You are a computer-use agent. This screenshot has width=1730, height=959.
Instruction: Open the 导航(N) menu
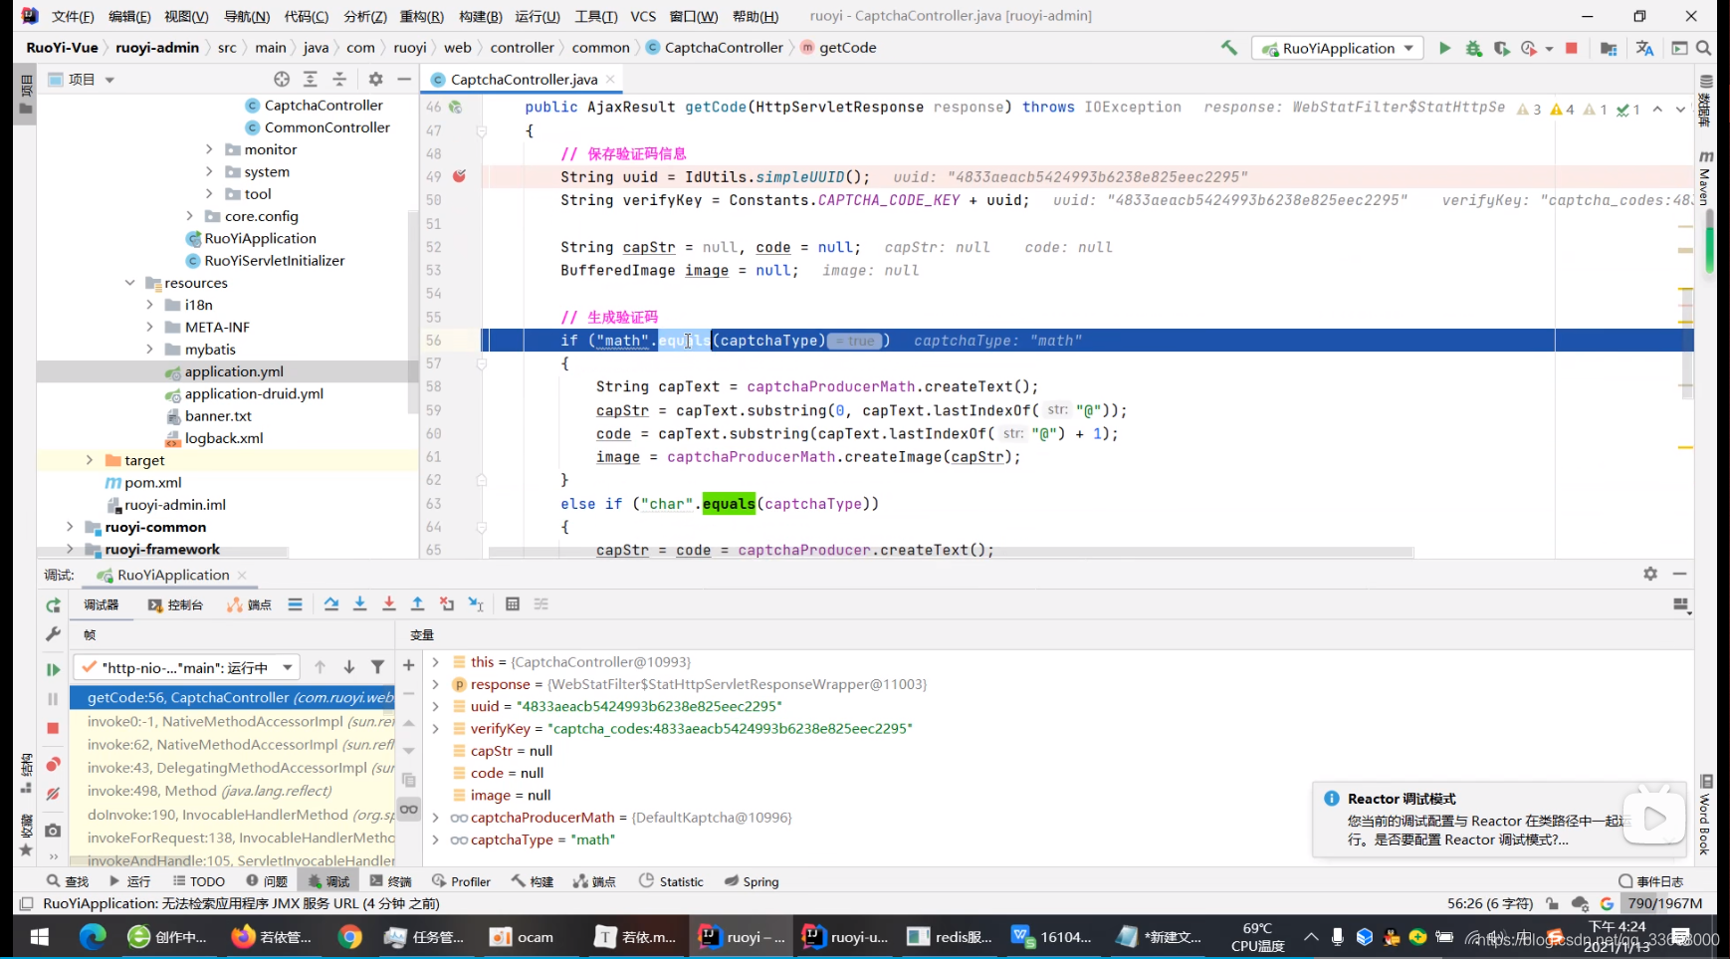246,16
